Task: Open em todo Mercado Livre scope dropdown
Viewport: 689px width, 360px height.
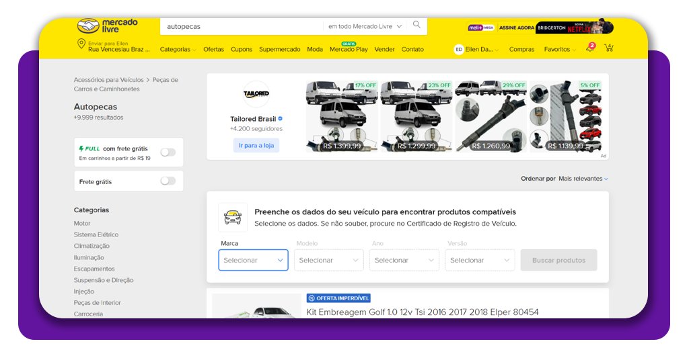Action: [x=365, y=26]
